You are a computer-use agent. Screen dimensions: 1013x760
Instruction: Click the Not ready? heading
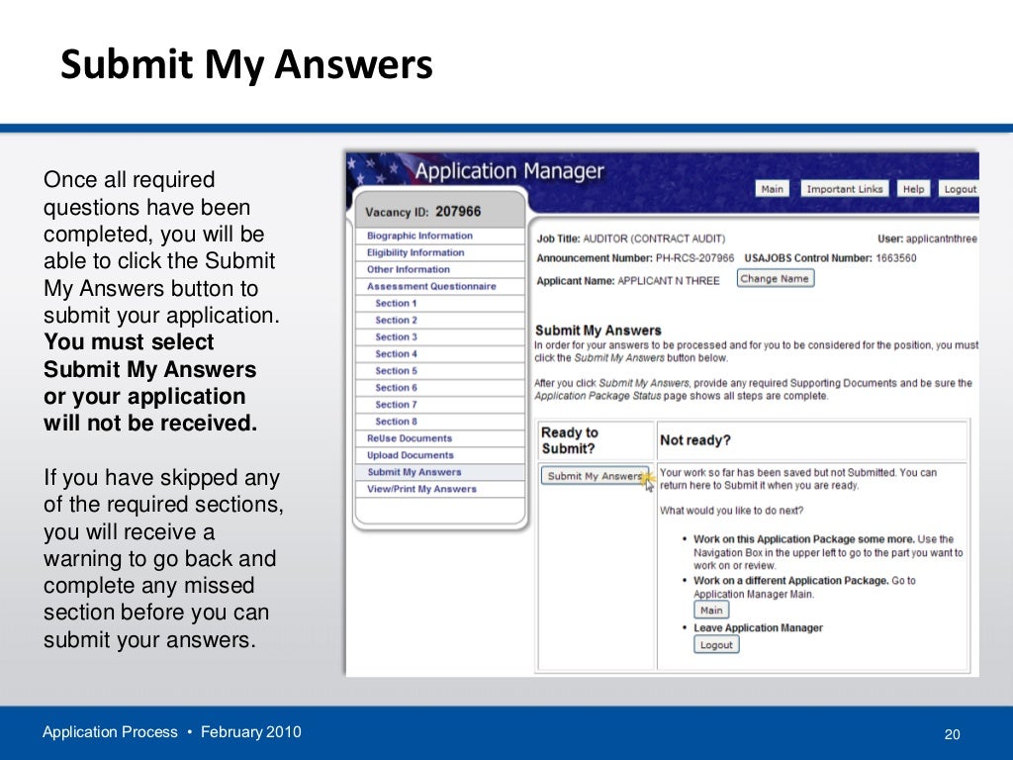coord(695,440)
